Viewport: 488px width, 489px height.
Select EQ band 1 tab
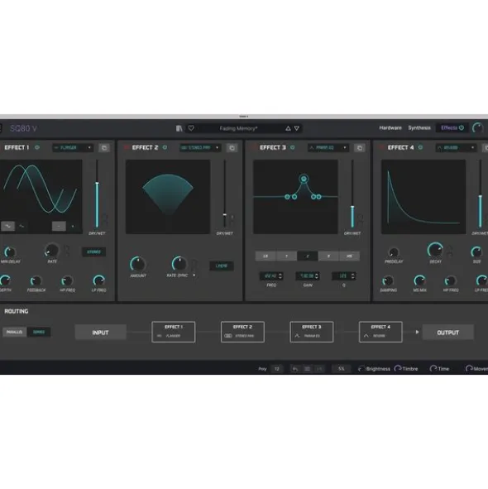286,256
